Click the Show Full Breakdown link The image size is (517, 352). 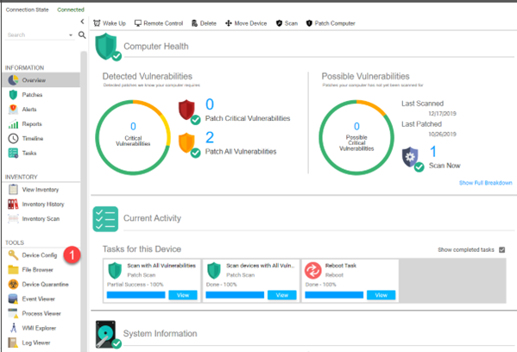(485, 183)
